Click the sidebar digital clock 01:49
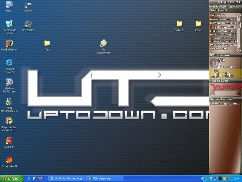Screen dimensions: 242x182 point(223,75)
